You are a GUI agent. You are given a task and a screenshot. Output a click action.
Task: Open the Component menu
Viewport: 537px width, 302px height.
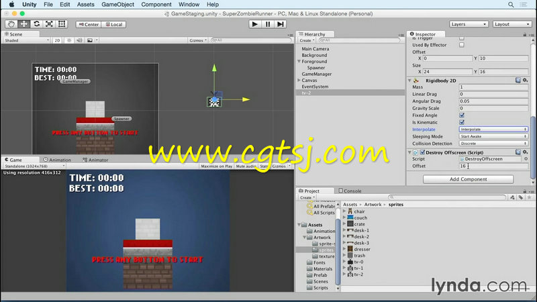tap(156, 5)
